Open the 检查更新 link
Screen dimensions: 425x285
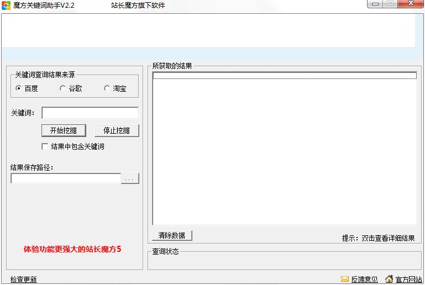(24, 279)
